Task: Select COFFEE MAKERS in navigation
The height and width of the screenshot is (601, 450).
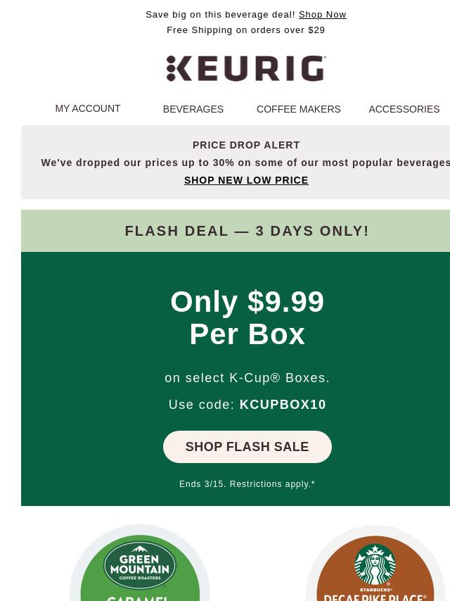Action: [299, 109]
